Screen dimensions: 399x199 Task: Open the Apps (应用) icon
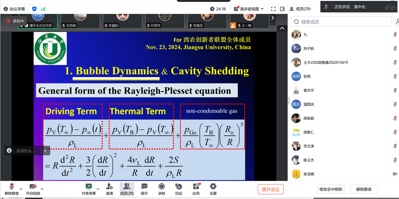click(196, 186)
